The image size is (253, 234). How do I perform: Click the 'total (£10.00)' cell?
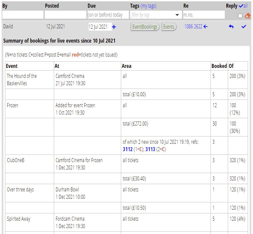click(166, 94)
